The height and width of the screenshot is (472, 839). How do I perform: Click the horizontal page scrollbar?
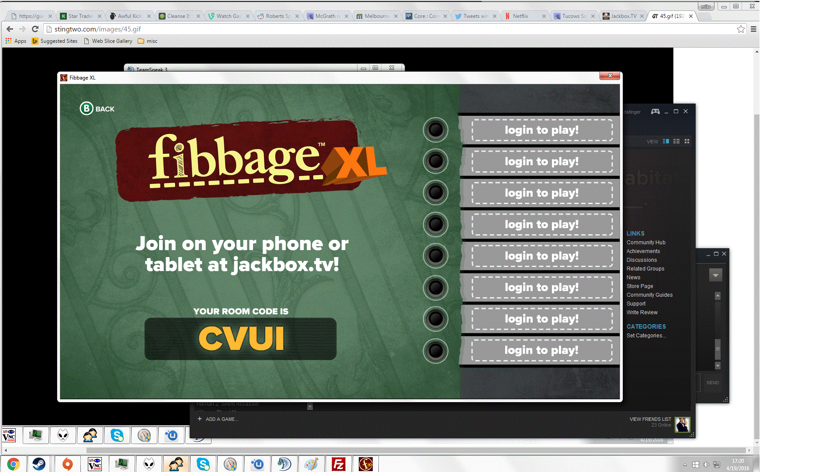coord(415,450)
